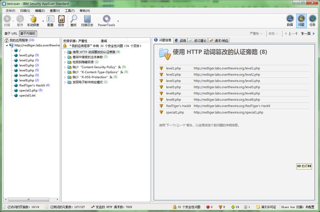This screenshot has height=212, width=320.
Task: Open the scan Configuration icon
Action: click(x=50, y=19)
